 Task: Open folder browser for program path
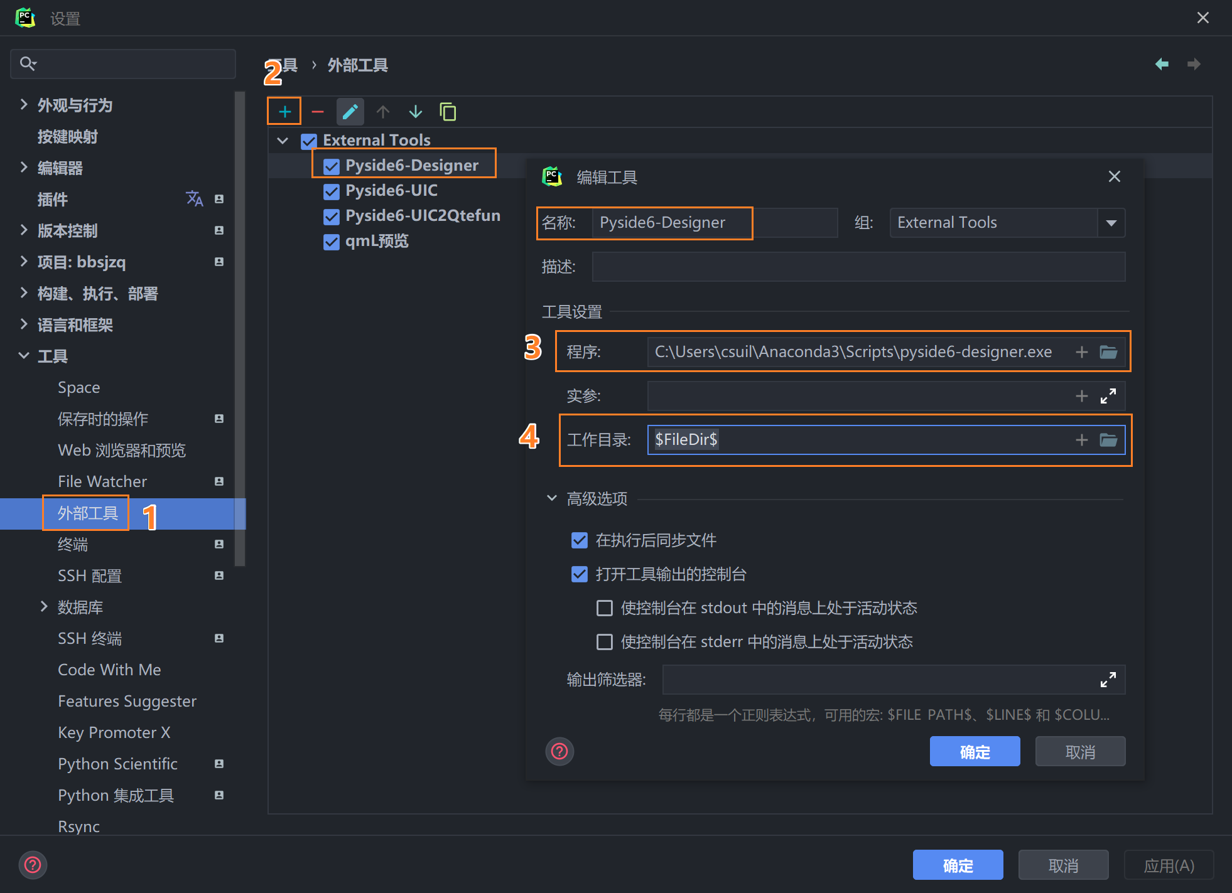[1108, 351]
